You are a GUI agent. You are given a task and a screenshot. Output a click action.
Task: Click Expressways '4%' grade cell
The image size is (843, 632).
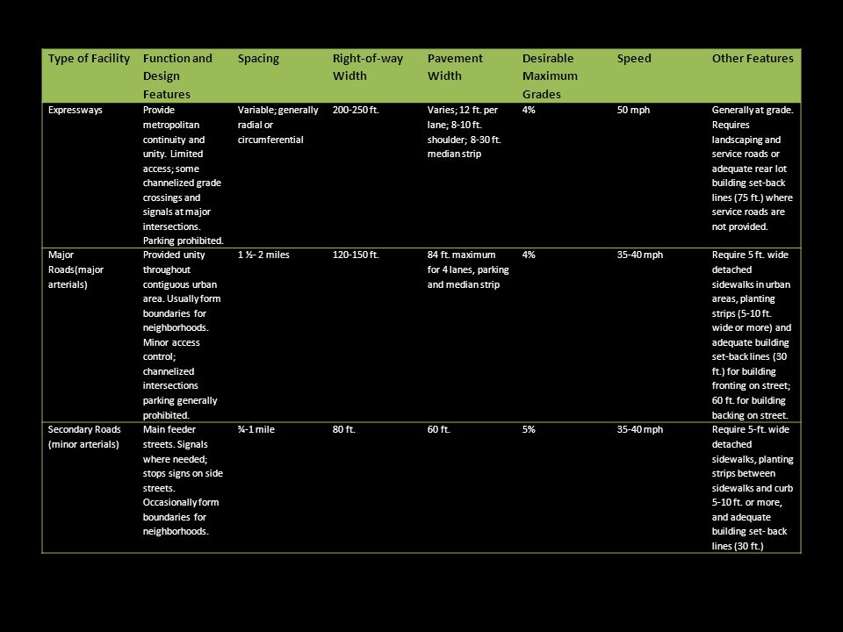[x=529, y=111]
